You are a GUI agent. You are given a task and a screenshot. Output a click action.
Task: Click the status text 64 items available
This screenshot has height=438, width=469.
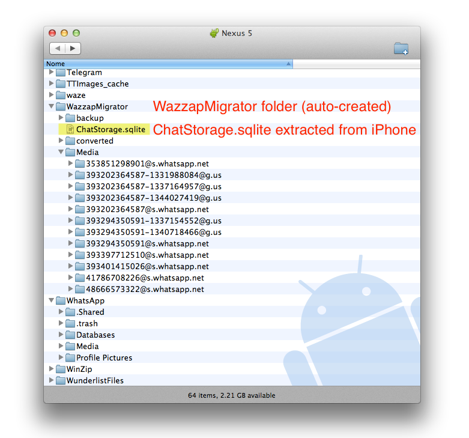coord(232,395)
